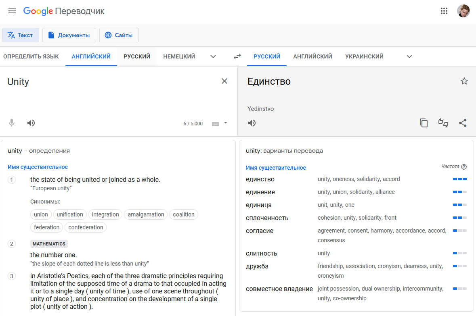Expand the target language list
The height and width of the screenshot is (316, 476).
click(x=409, y=56)
